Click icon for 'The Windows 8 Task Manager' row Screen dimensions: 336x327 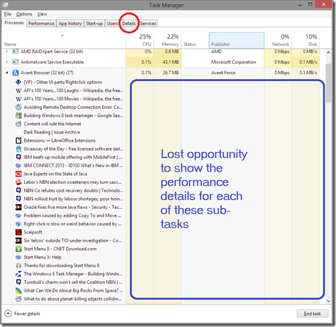click(18, 274)
